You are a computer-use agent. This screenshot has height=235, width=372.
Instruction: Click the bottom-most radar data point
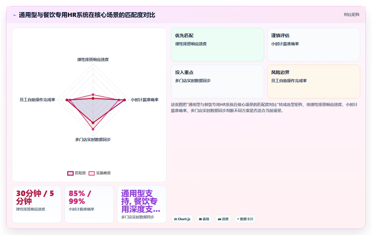(x=93, y=129)
